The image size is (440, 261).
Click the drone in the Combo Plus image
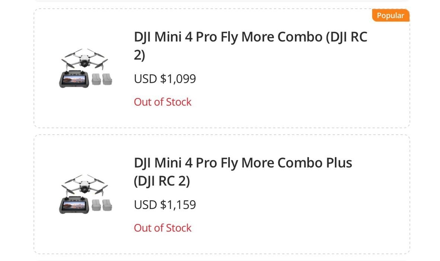pyautogui.click(x=85, y=185)
